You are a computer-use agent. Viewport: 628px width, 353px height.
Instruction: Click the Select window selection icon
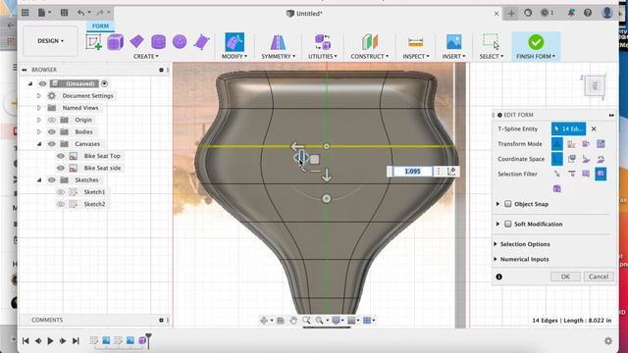coord(491,42)
